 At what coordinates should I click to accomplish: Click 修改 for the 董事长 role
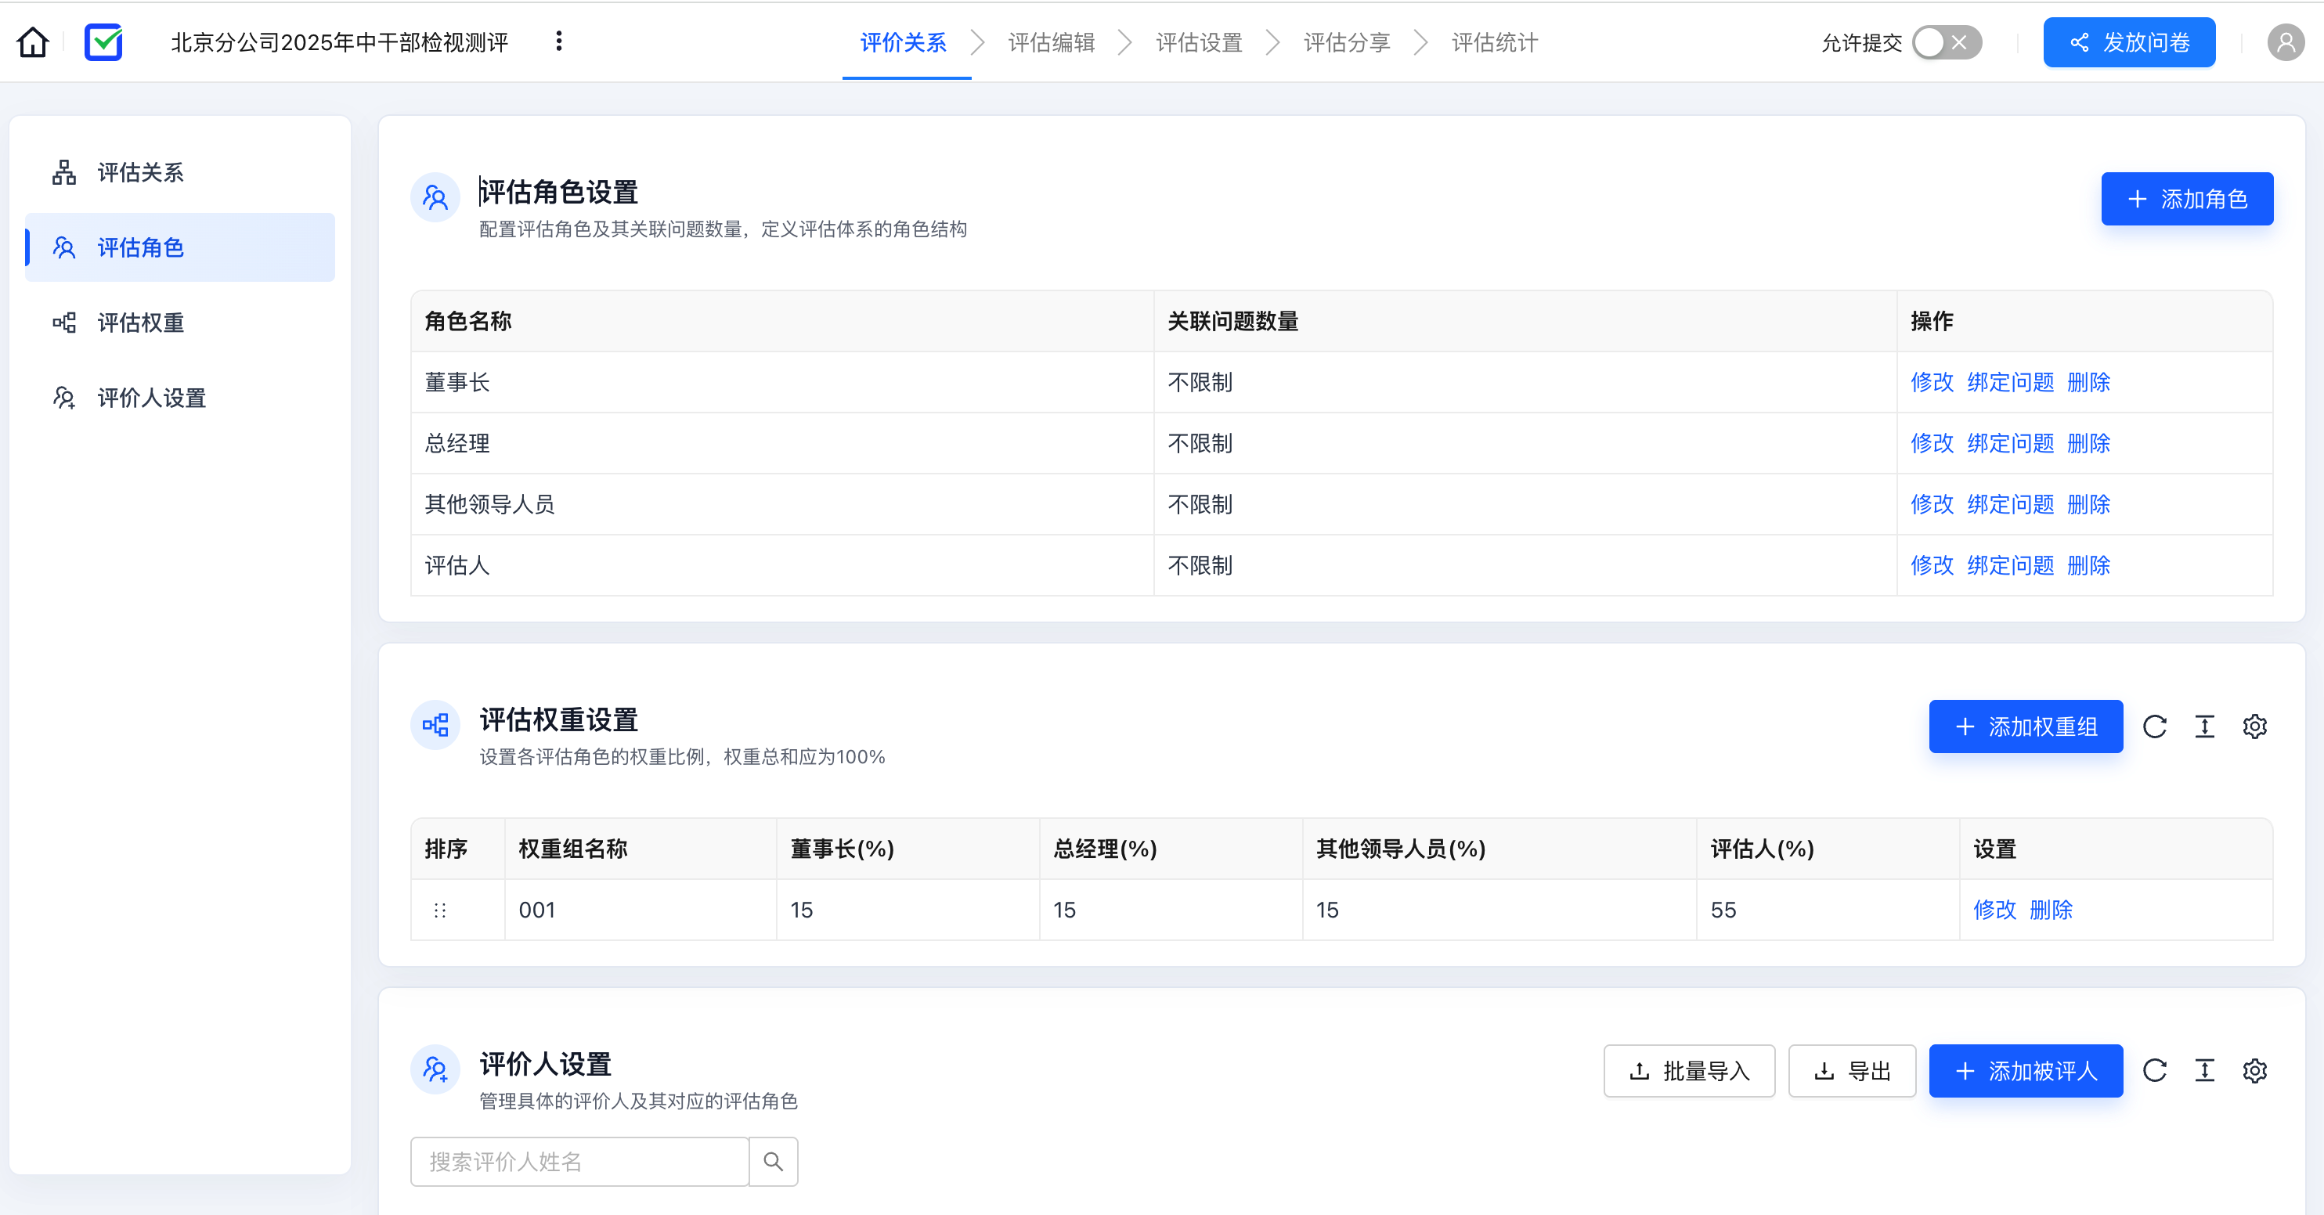[1932, 383]
